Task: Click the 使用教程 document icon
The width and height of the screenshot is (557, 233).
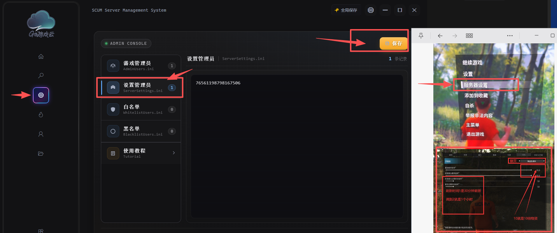Action: tap(113, 153)
